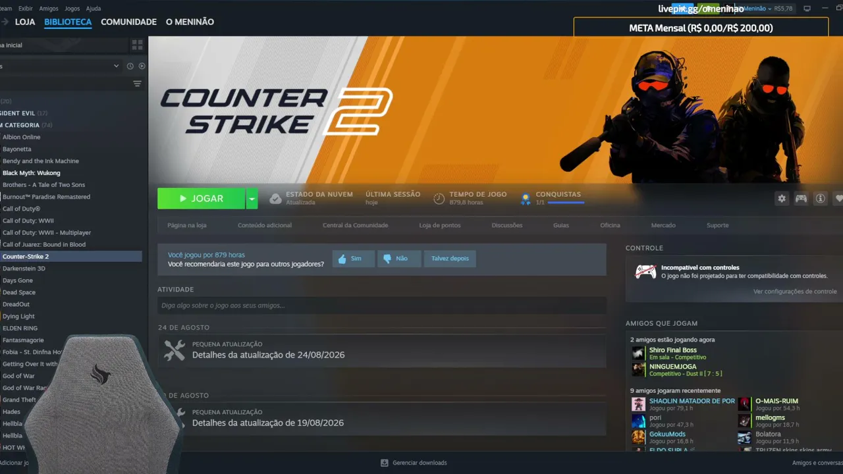Open GokuuMods friend profile

click(x=667, y=434)
